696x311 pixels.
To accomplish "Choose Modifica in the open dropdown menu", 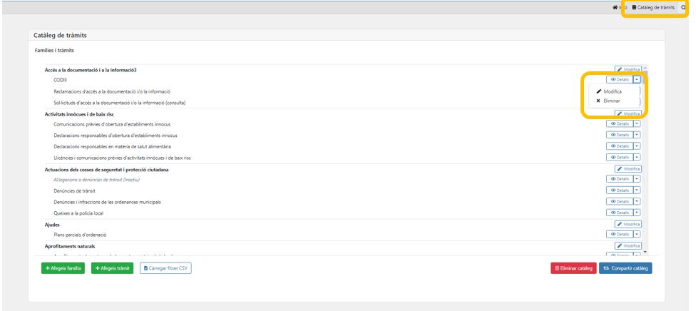I will click(x=610, y=91).
